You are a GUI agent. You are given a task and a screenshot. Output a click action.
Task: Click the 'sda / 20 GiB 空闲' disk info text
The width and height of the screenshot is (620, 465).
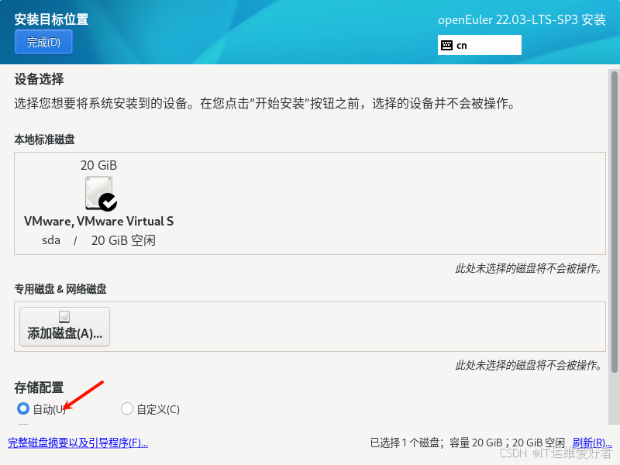click(x=99, y=240)
